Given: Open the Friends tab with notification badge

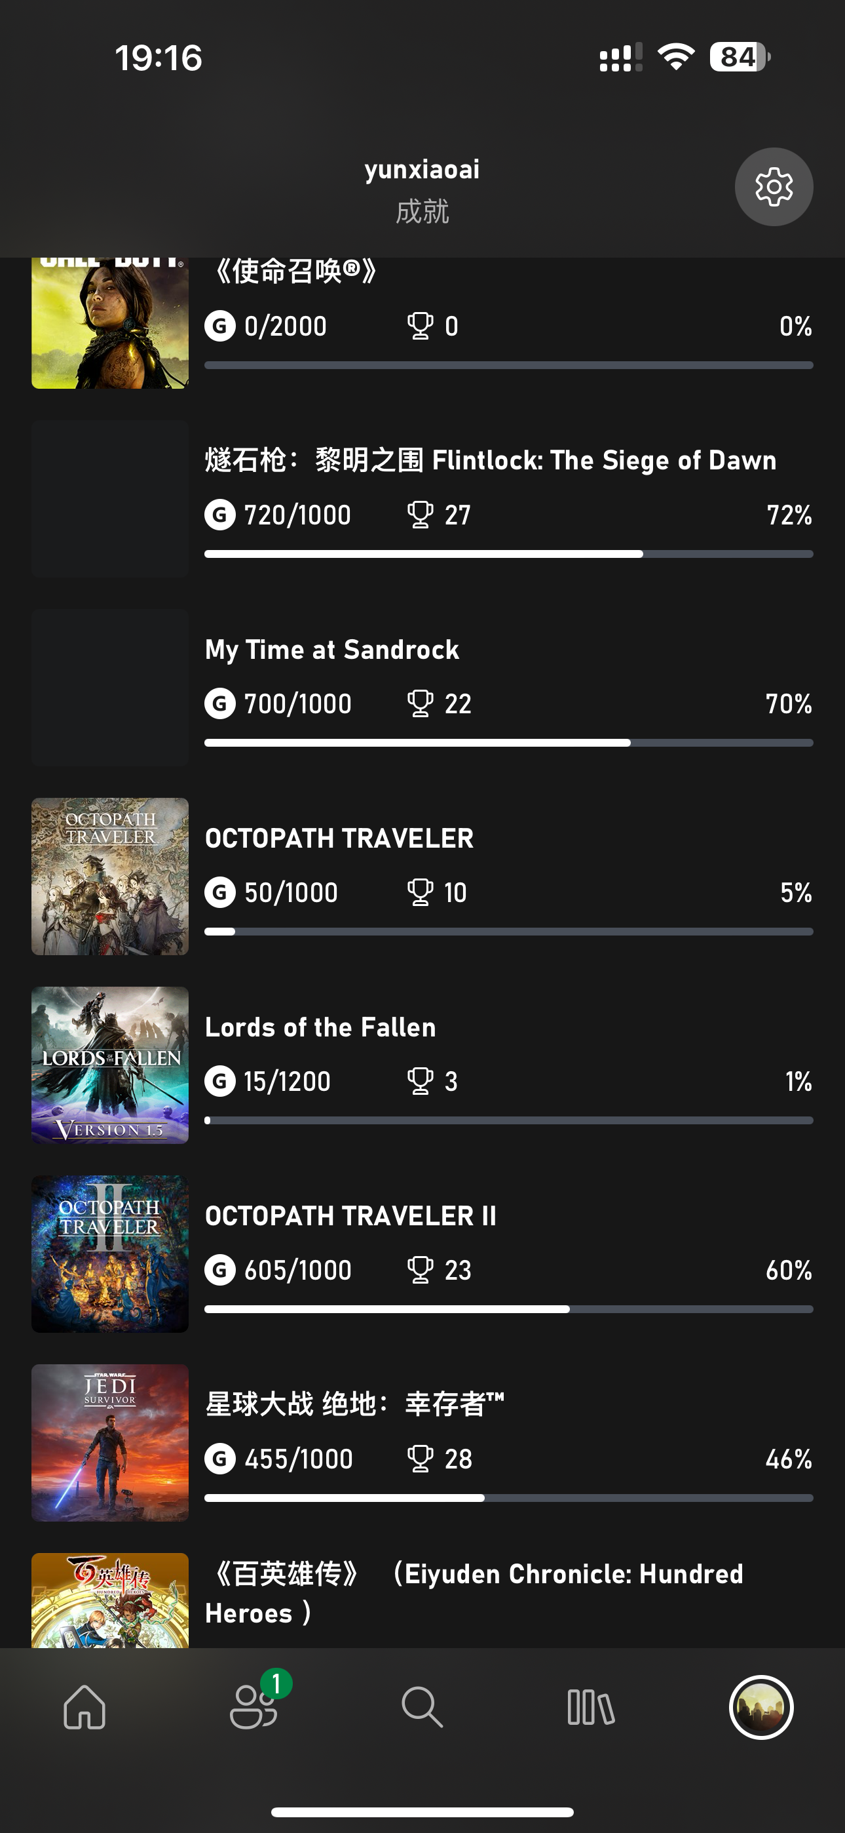Looking at the screenshot, I should coord(254,1706).
